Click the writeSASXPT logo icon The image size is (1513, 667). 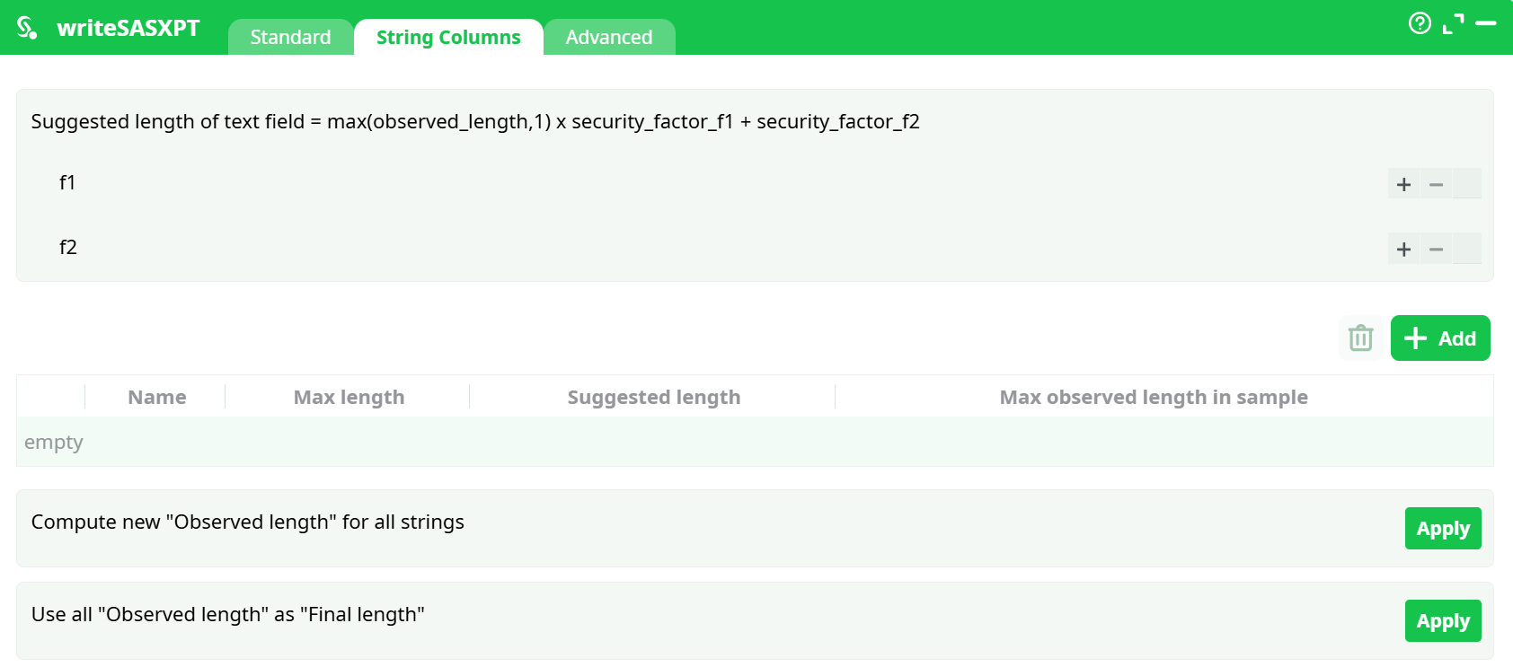click(27, 28)
